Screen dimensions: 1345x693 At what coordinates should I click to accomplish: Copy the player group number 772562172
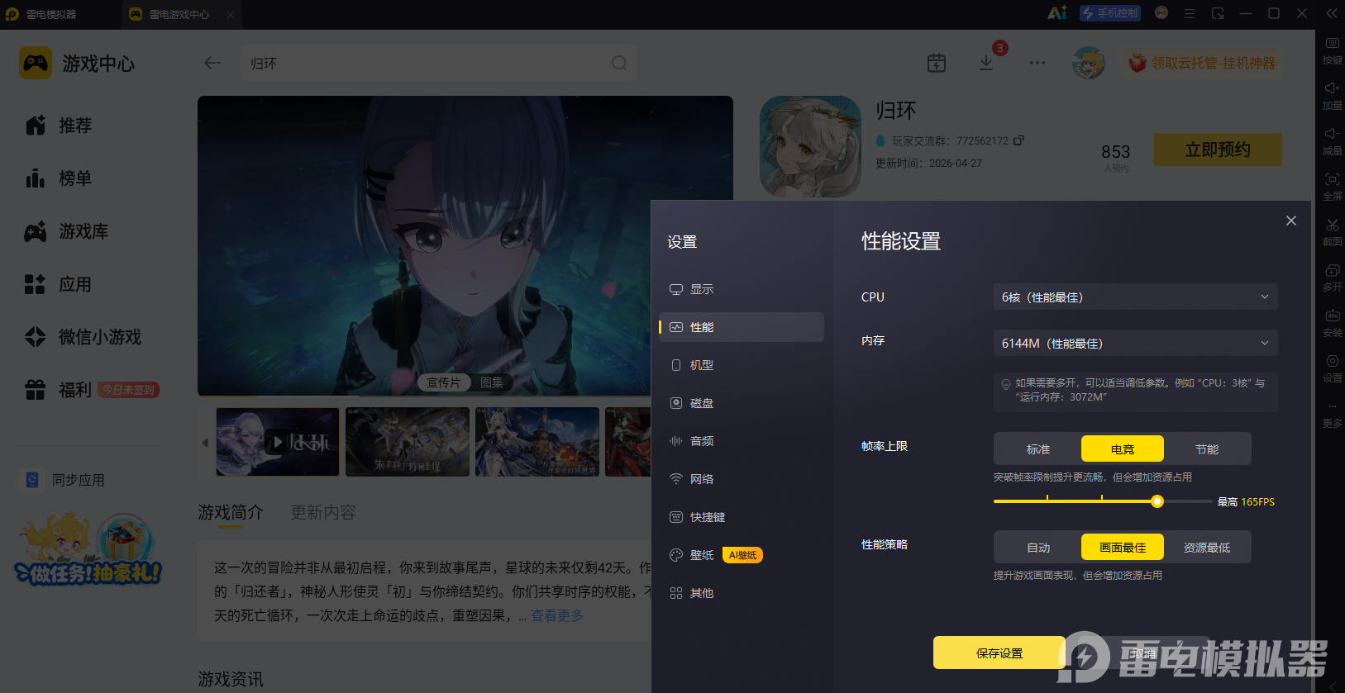point(1019,140)
